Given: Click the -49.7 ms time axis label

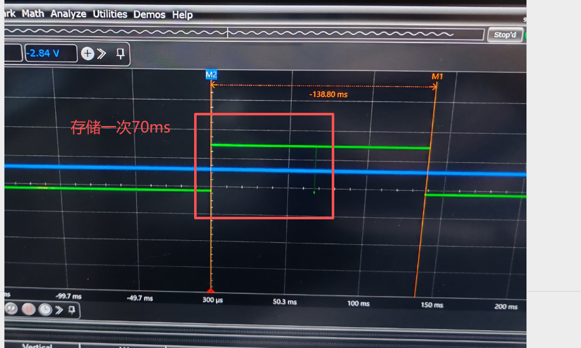Looking at the screenshot, I should click(140, 298).
